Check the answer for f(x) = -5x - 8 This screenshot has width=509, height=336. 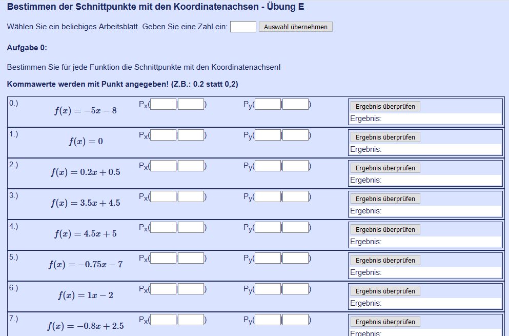click(x=385, y=106)
